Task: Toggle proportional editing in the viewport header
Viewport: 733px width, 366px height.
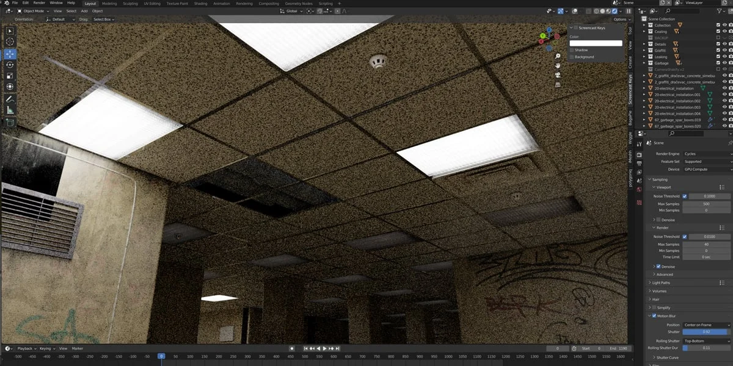Action: pyautogui.click(x=574, y=10)
